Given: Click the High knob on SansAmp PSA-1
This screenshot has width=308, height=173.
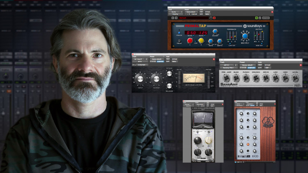Looking at the screenshot, I should [285, 78].
